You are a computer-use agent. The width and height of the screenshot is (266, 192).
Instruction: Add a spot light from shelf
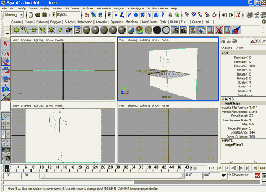(42, 30)
